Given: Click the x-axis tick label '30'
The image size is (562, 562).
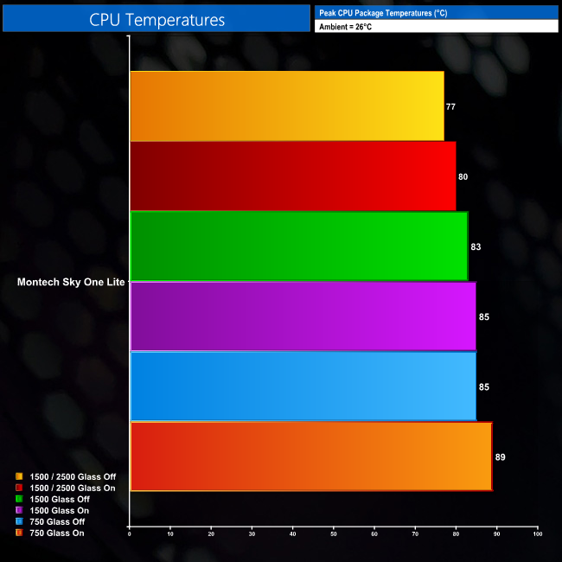Looking at the screenshot, I should (252, 534).
